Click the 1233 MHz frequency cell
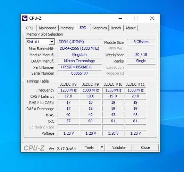 [x=68, y=90]
